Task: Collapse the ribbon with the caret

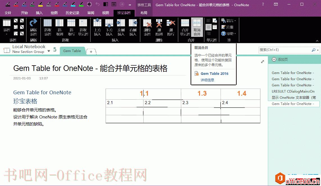Action: 317,41
